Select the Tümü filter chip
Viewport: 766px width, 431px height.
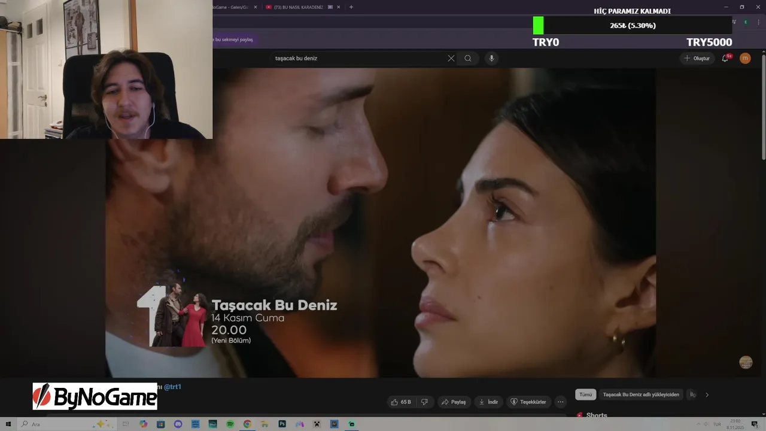click(x=585, y=394)
